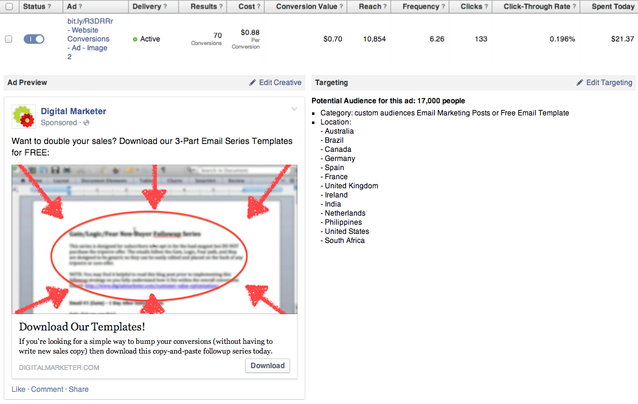638x404 pixels.
Task: Click the 70 Conversions results value
Action: pos(207,39)
